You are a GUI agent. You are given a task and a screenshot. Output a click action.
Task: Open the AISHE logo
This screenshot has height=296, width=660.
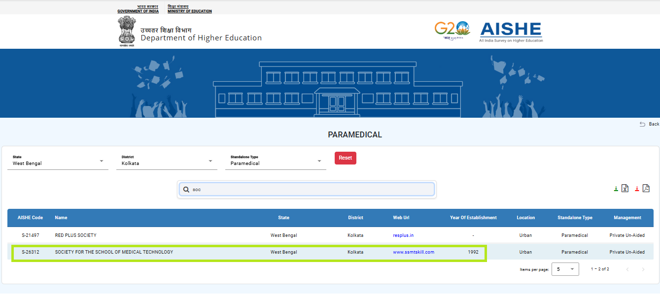511,32
